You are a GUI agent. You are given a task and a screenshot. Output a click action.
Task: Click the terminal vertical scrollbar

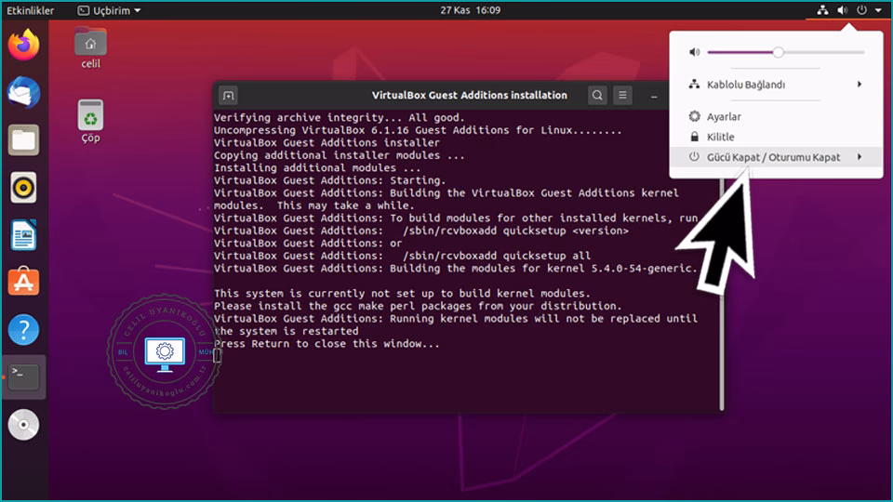coord(722,296)
